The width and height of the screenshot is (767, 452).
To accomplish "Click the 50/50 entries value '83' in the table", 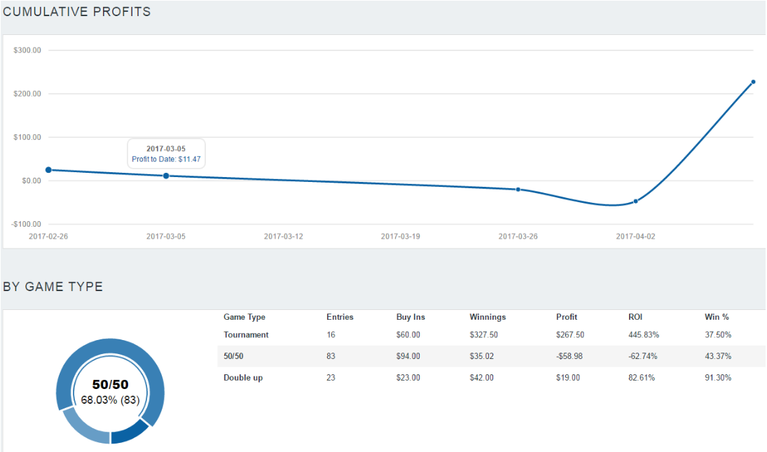I will (x=331, y=356).
